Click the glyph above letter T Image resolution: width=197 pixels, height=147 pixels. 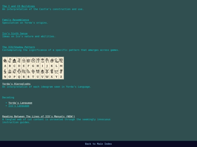(x=33, y=72)
